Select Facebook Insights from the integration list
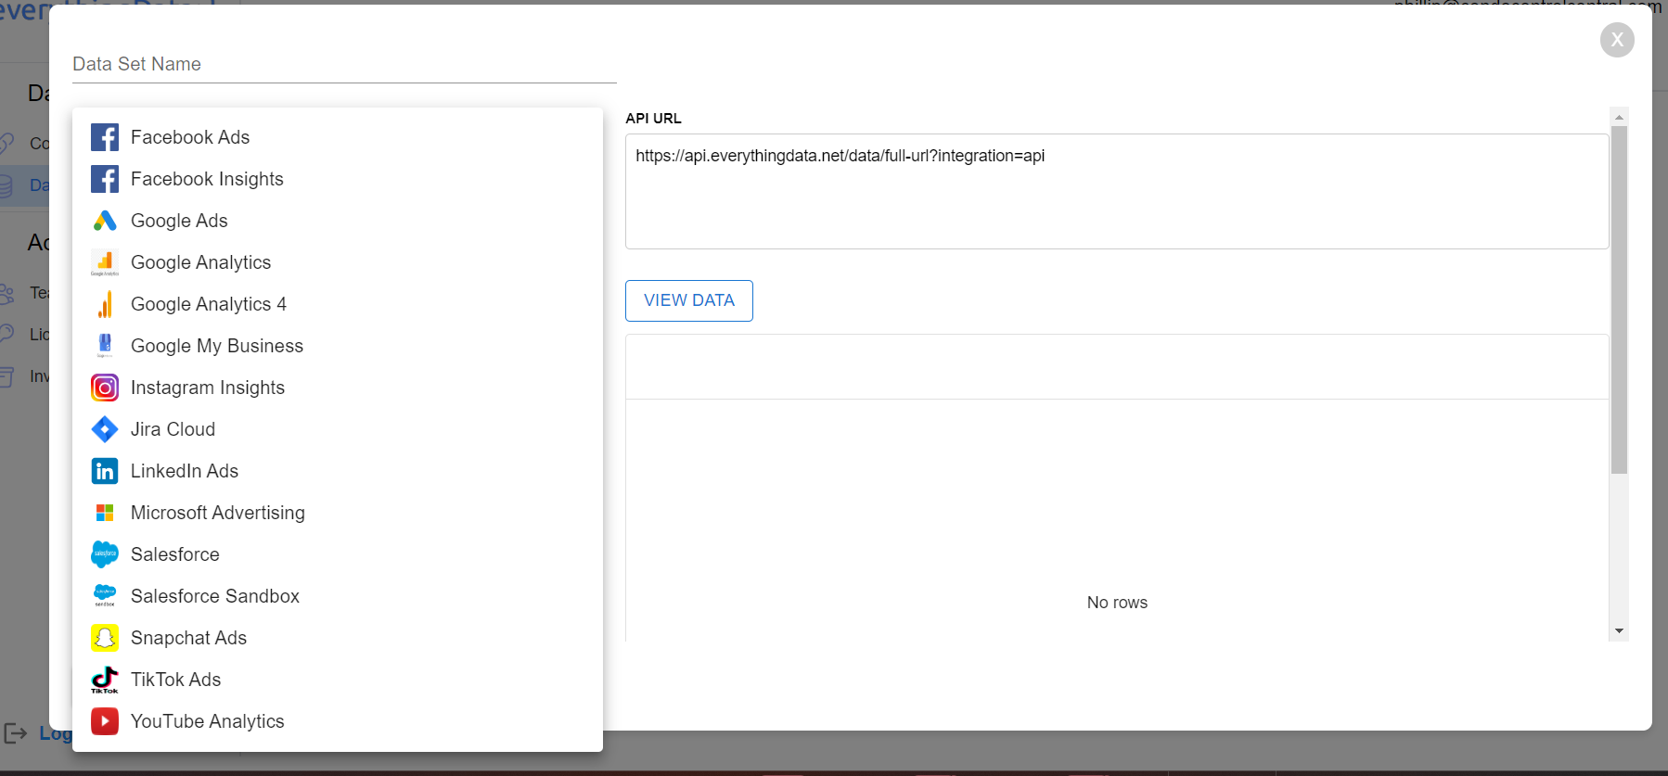 tap(338, 179)
